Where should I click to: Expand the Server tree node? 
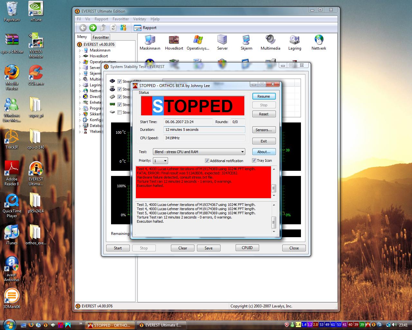[80, 68]
